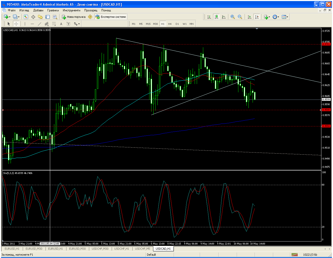Viewport: 333px width, 258px height.
Task: Switch to the EURUSD,H1 first chart tab
Action: point(12,249)
